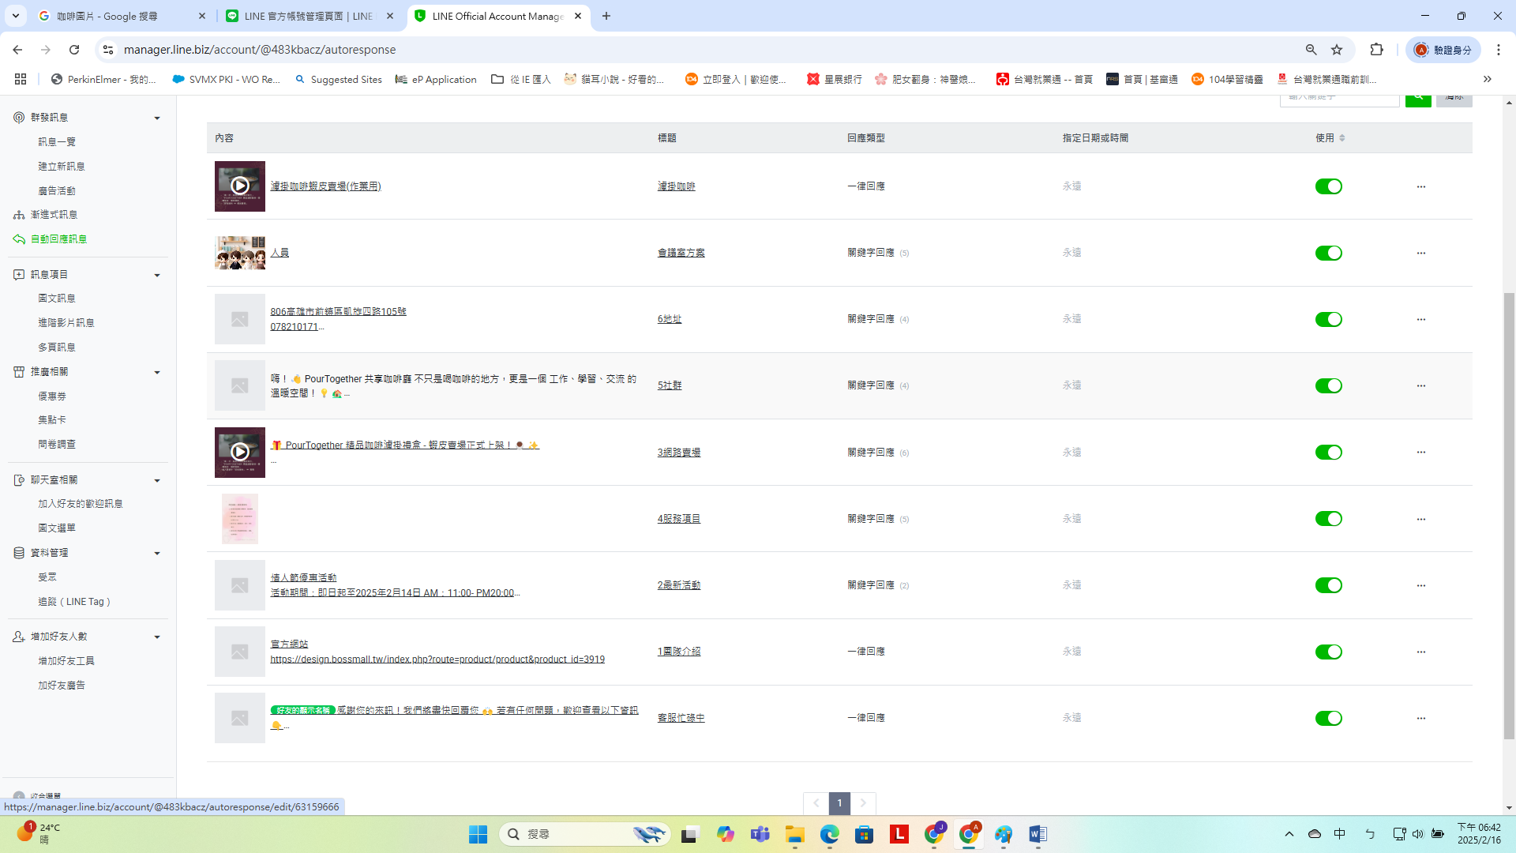
Task: Click the green search button icon
Action: [1418, 99]
